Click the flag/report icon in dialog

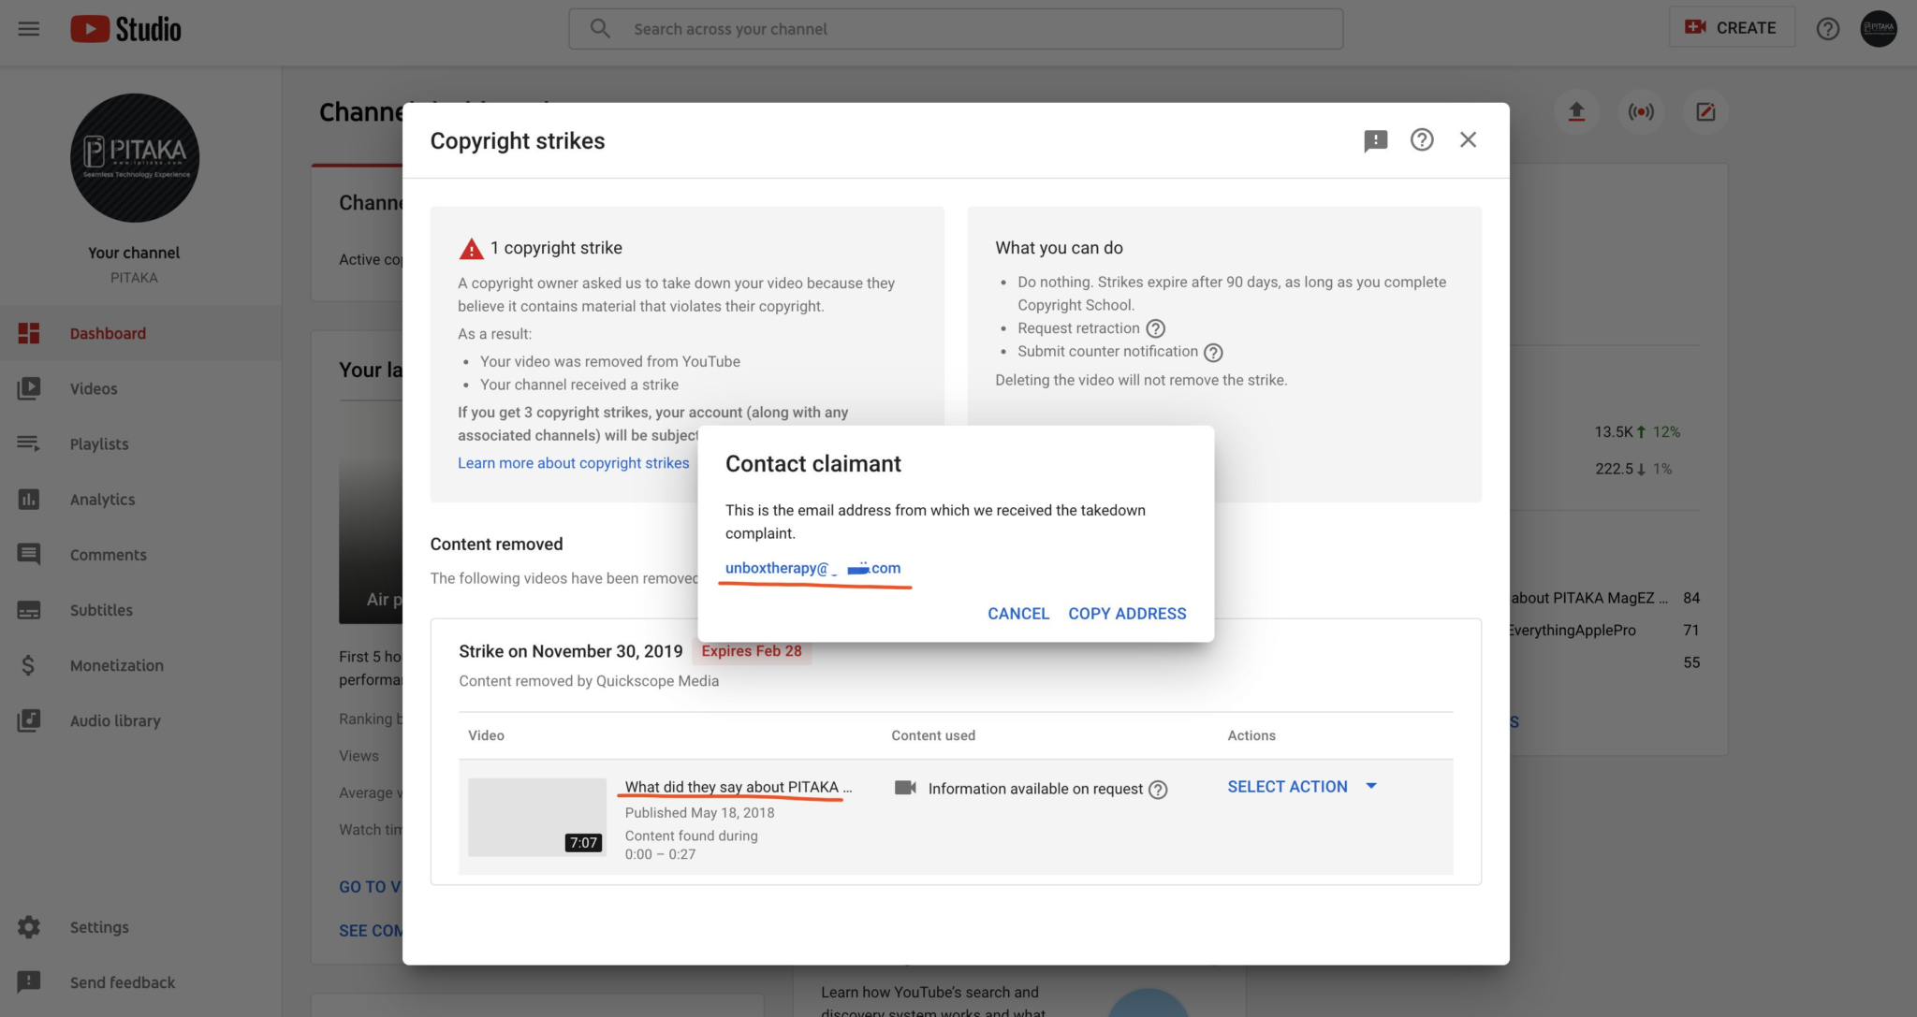click(1376, 140)
